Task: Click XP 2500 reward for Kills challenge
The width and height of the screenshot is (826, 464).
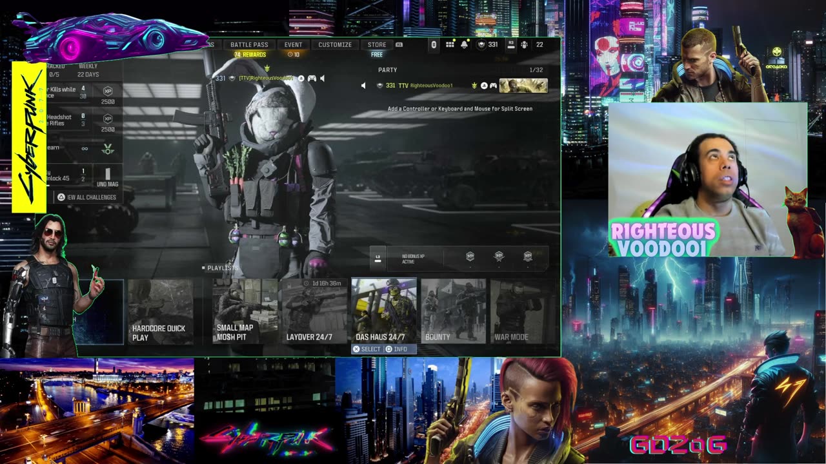Action: pos(108,95)
